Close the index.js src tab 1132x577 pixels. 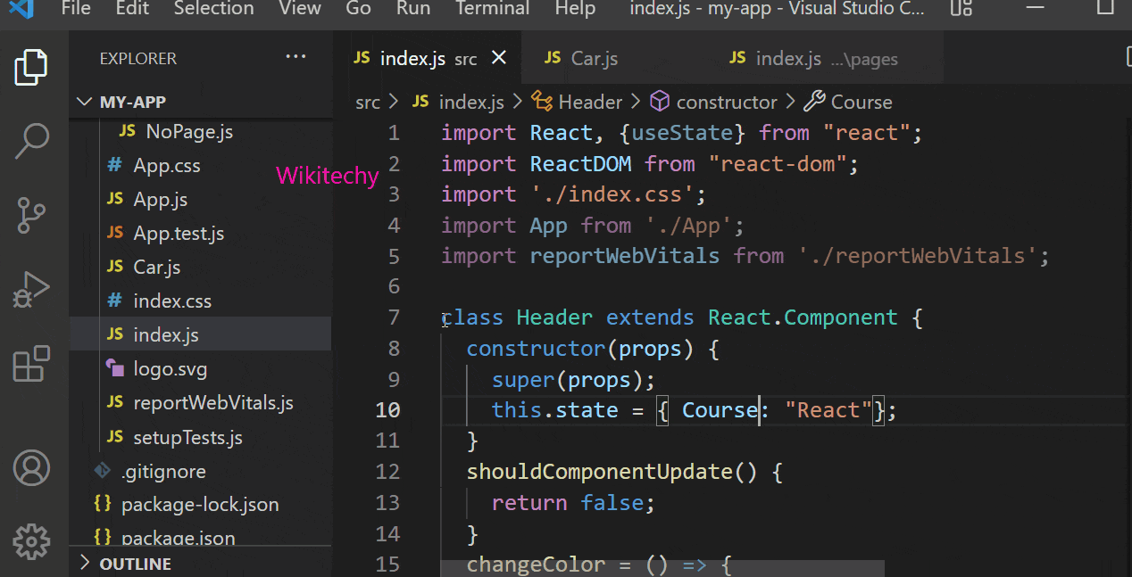click(499, 58)
